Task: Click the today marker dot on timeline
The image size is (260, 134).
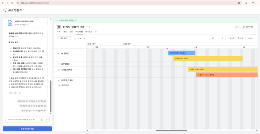Action: click(x=167, y=49)
